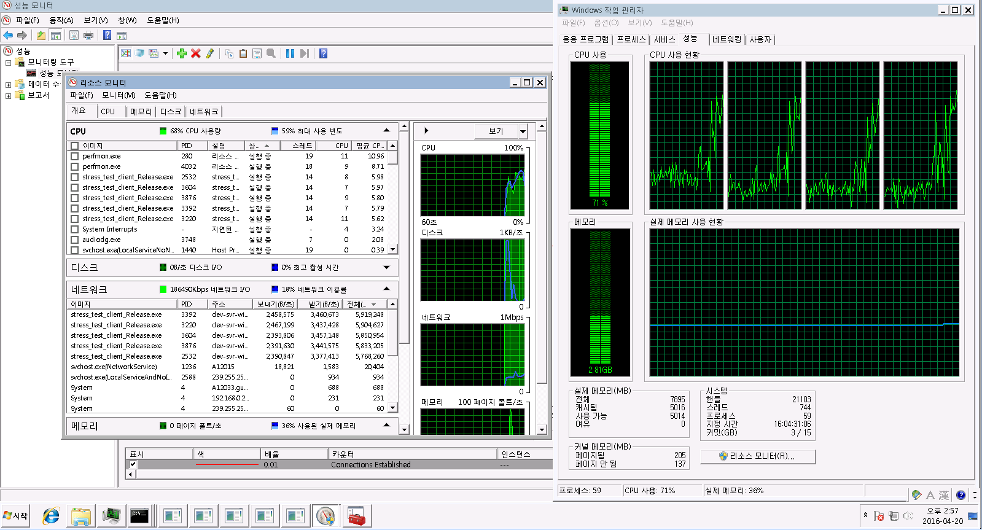Collapse the Network section chevron
982x530 pixels.
pos(386,289)
